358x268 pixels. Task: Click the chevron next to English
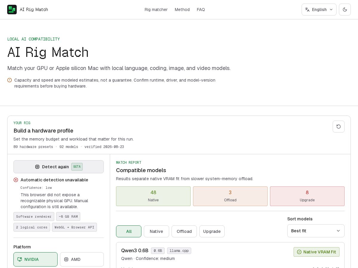click(x=331, y=10)
